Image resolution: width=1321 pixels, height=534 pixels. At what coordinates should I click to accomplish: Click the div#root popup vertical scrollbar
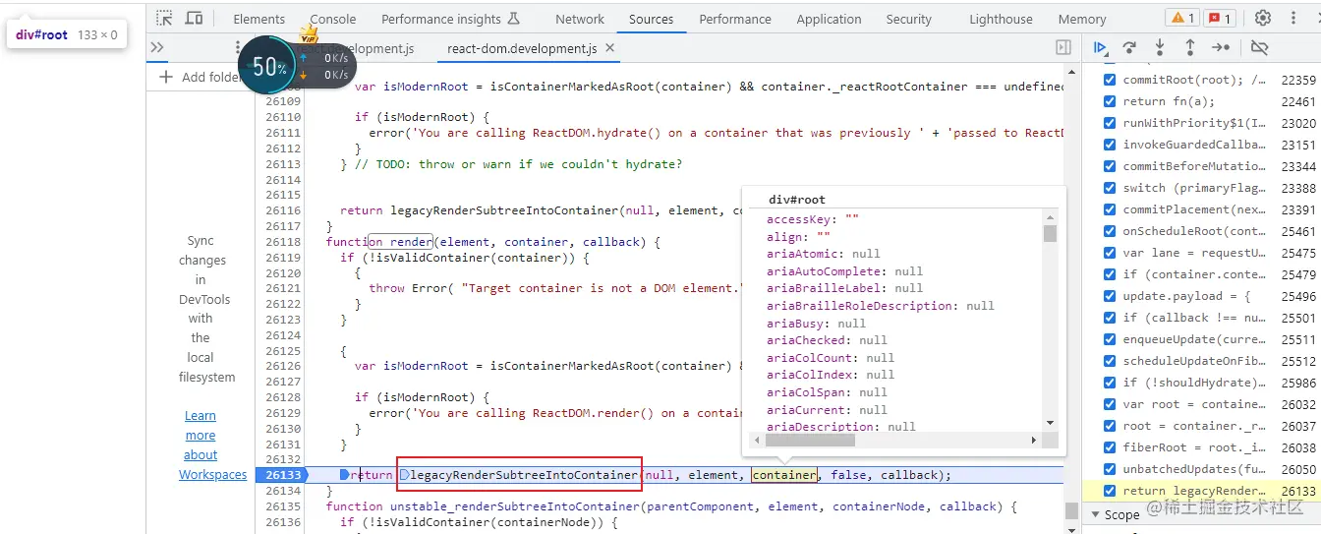pos(1050,321)
